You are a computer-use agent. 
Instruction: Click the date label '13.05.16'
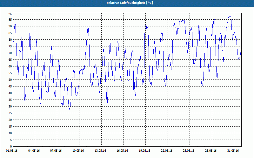click(x=100, y=151)
